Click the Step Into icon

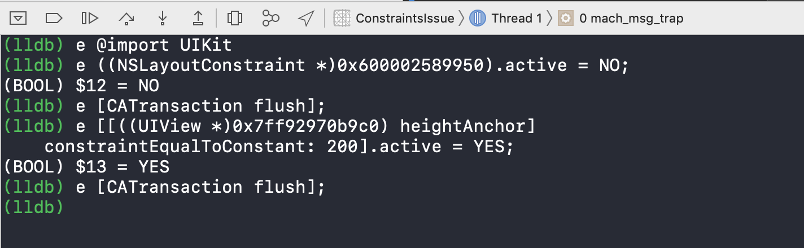tap(163, 19)
